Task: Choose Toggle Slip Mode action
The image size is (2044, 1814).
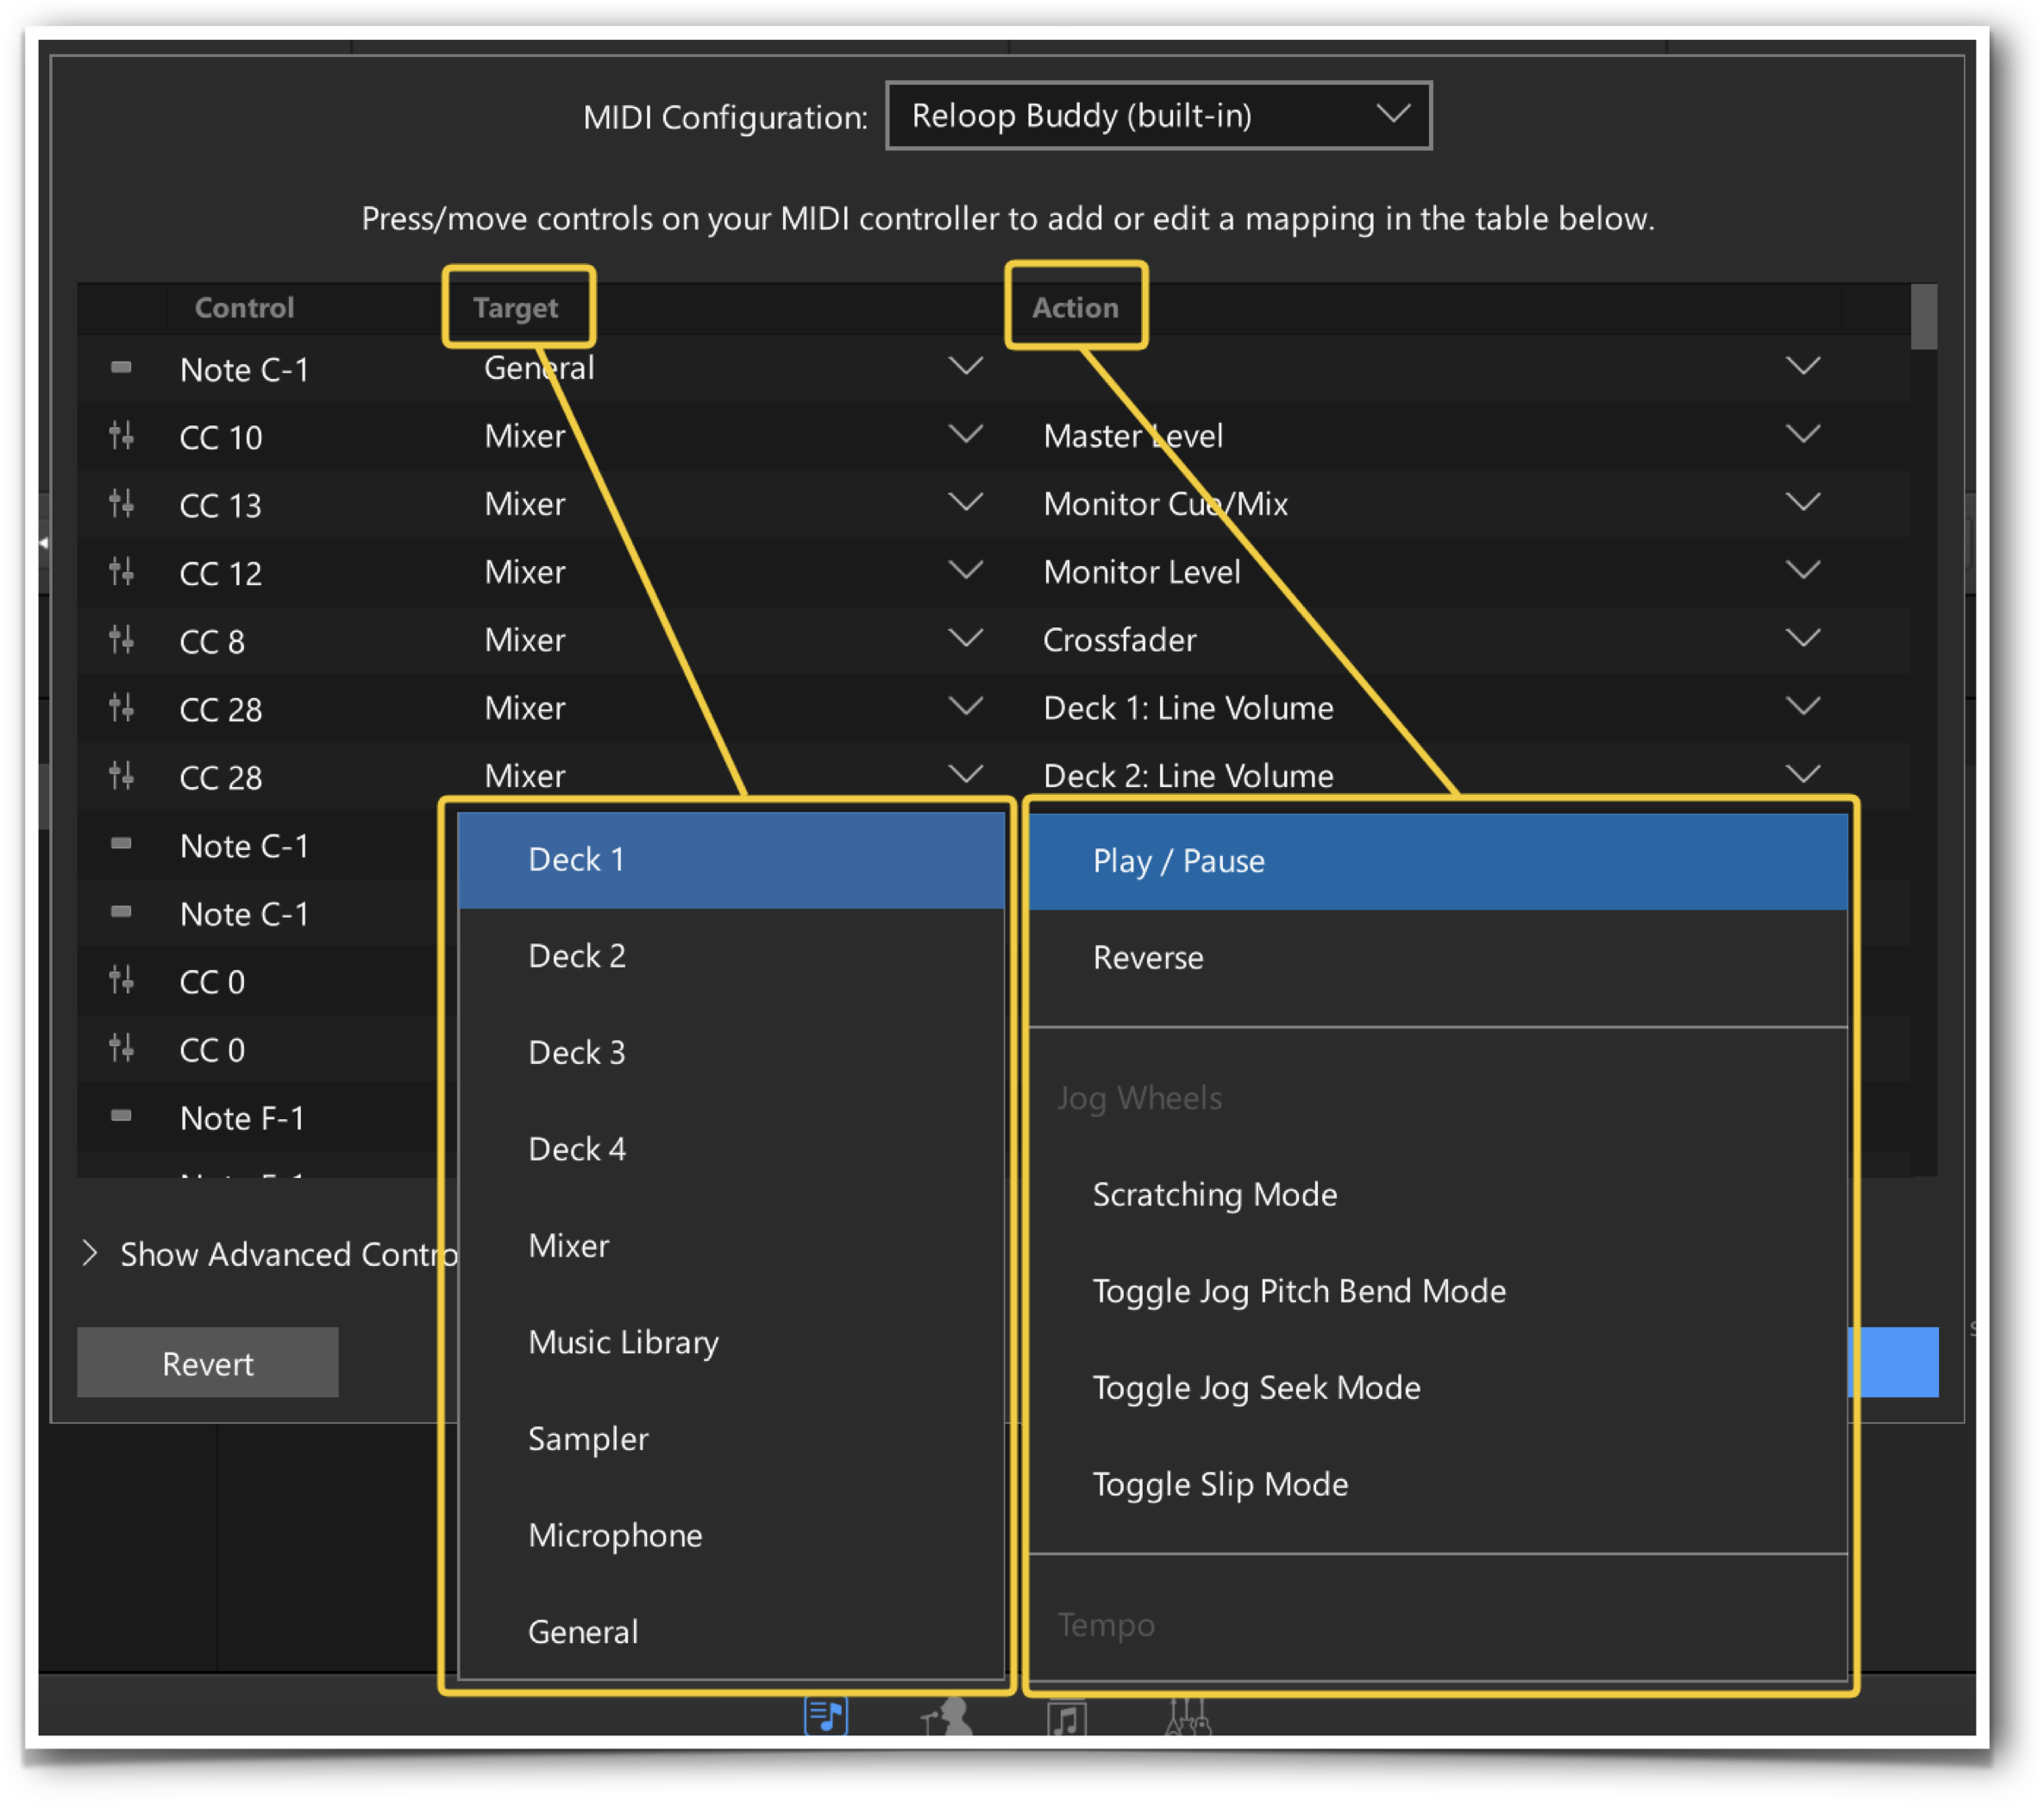Action: pyautogui.click(x=1438, y=1485)
